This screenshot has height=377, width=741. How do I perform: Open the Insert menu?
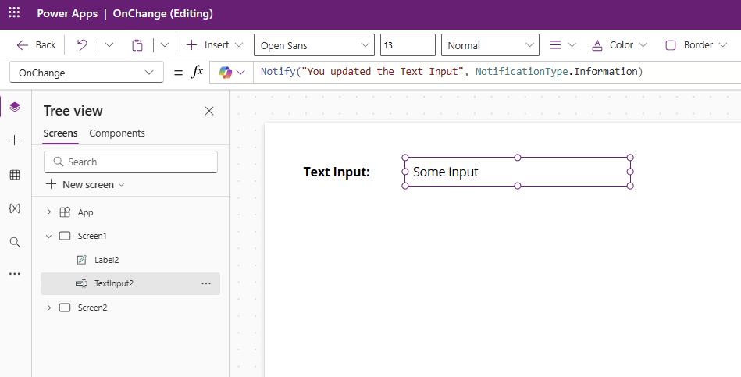click(215, 45)
